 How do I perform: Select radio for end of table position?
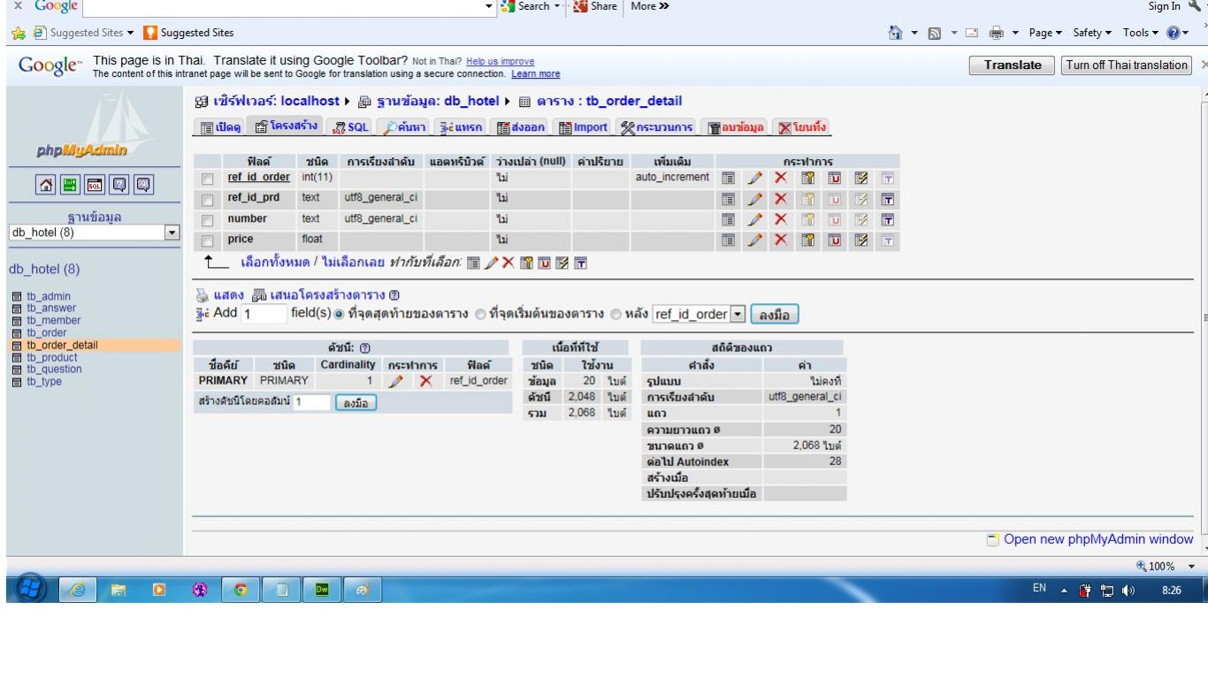[x=339, y=314]
